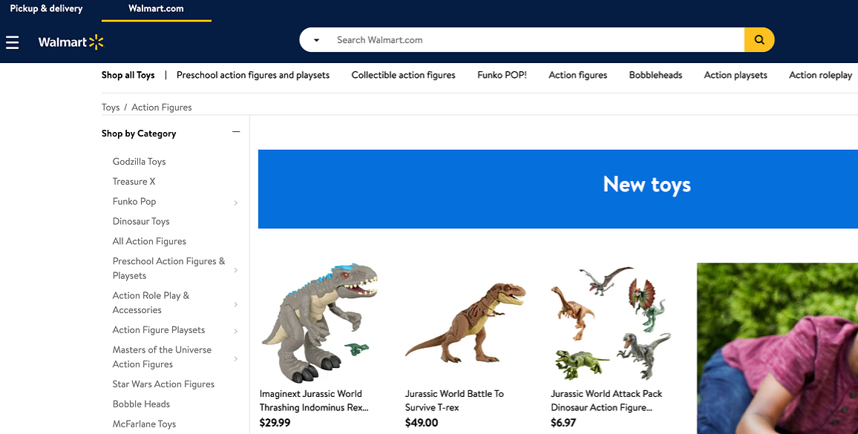Open Dinosaur Toys category
The image size is (858, 434).
(141, 221)
